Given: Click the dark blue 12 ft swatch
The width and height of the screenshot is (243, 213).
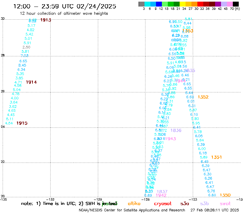Looking at the screenshot, I should pyautogui.click(x=159, y=4).
